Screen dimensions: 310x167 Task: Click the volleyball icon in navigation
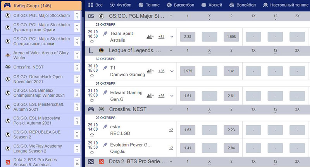pos(231,5)
